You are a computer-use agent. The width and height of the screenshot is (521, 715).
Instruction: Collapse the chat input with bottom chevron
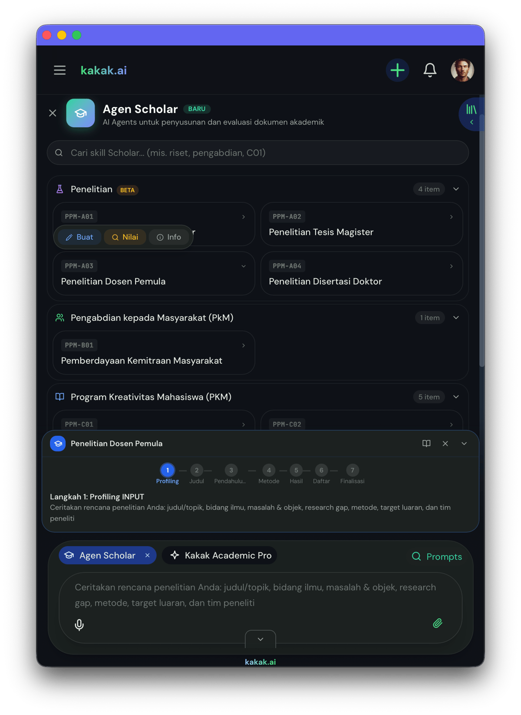(x=260, y=639)
